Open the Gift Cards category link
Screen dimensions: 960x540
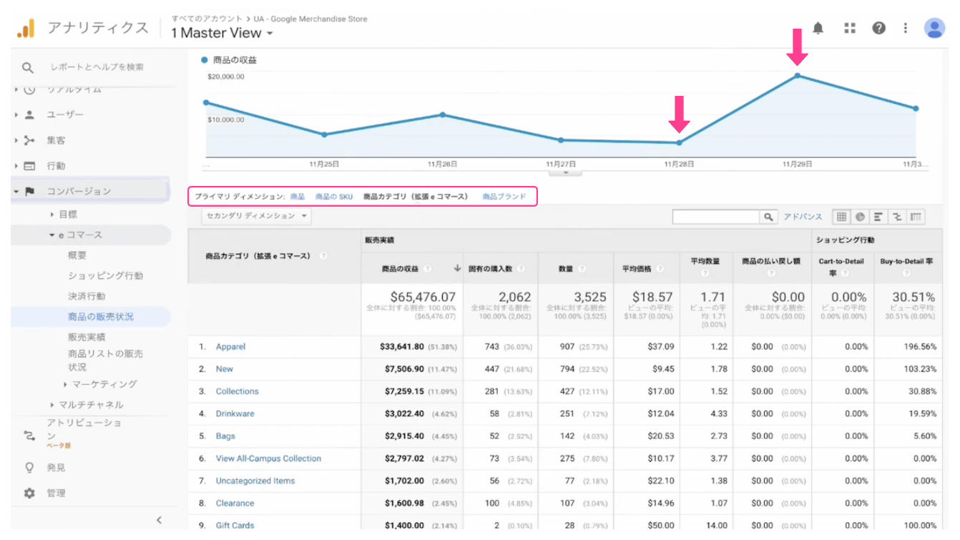pyautogui.click(x=235, y=526)
